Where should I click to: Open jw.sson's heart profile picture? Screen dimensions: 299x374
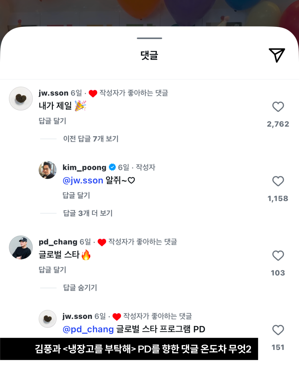pos(21,99)
